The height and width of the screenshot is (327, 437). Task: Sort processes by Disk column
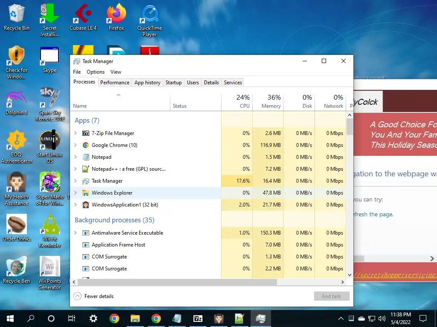[299, 101]
